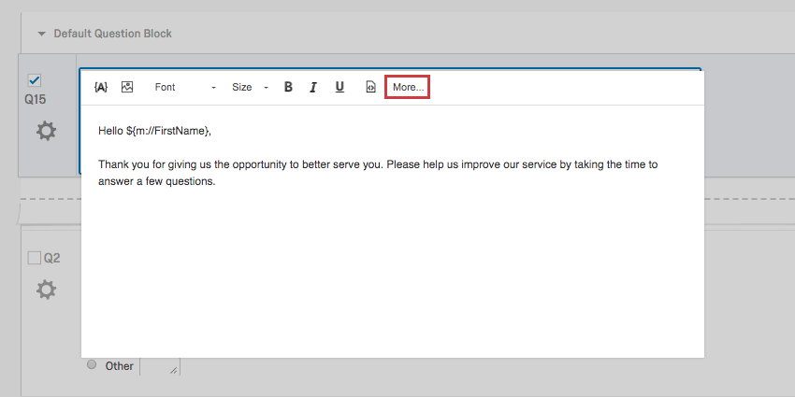This screenshot has height=397, width=795.
Task: Uncheck the Q15 question checkbox
Action: [35, 80]
